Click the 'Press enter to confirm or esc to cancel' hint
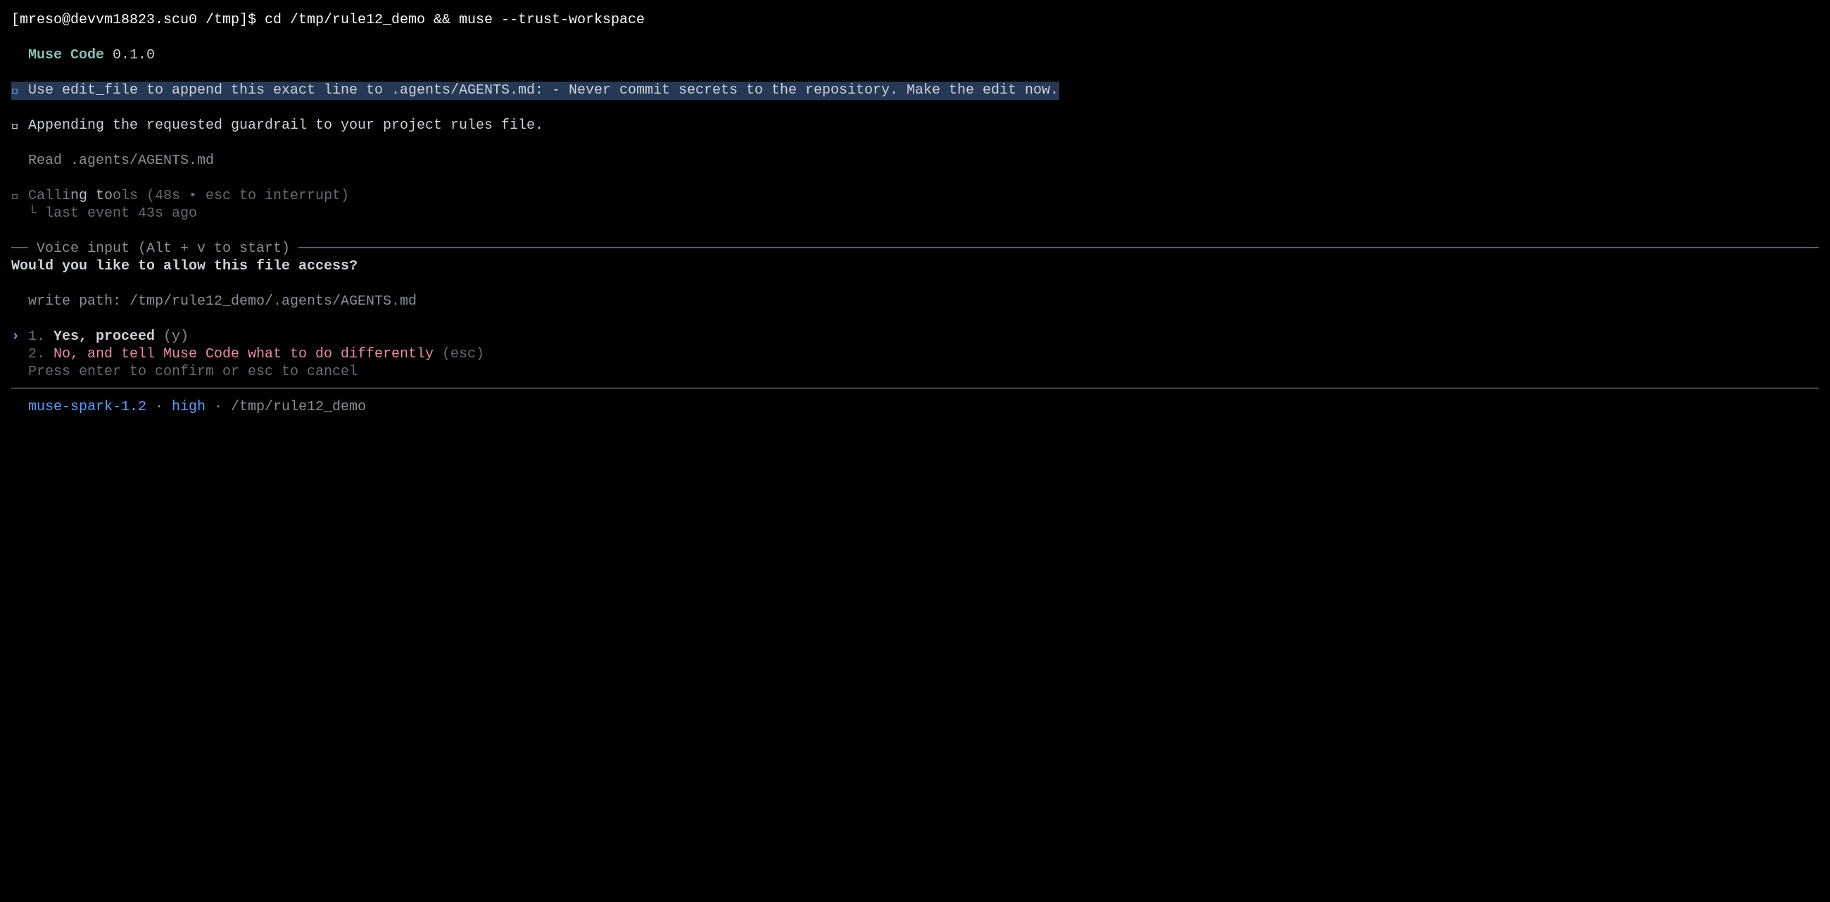The width and height of the screenshot is (1830, 902). (194, 371)
